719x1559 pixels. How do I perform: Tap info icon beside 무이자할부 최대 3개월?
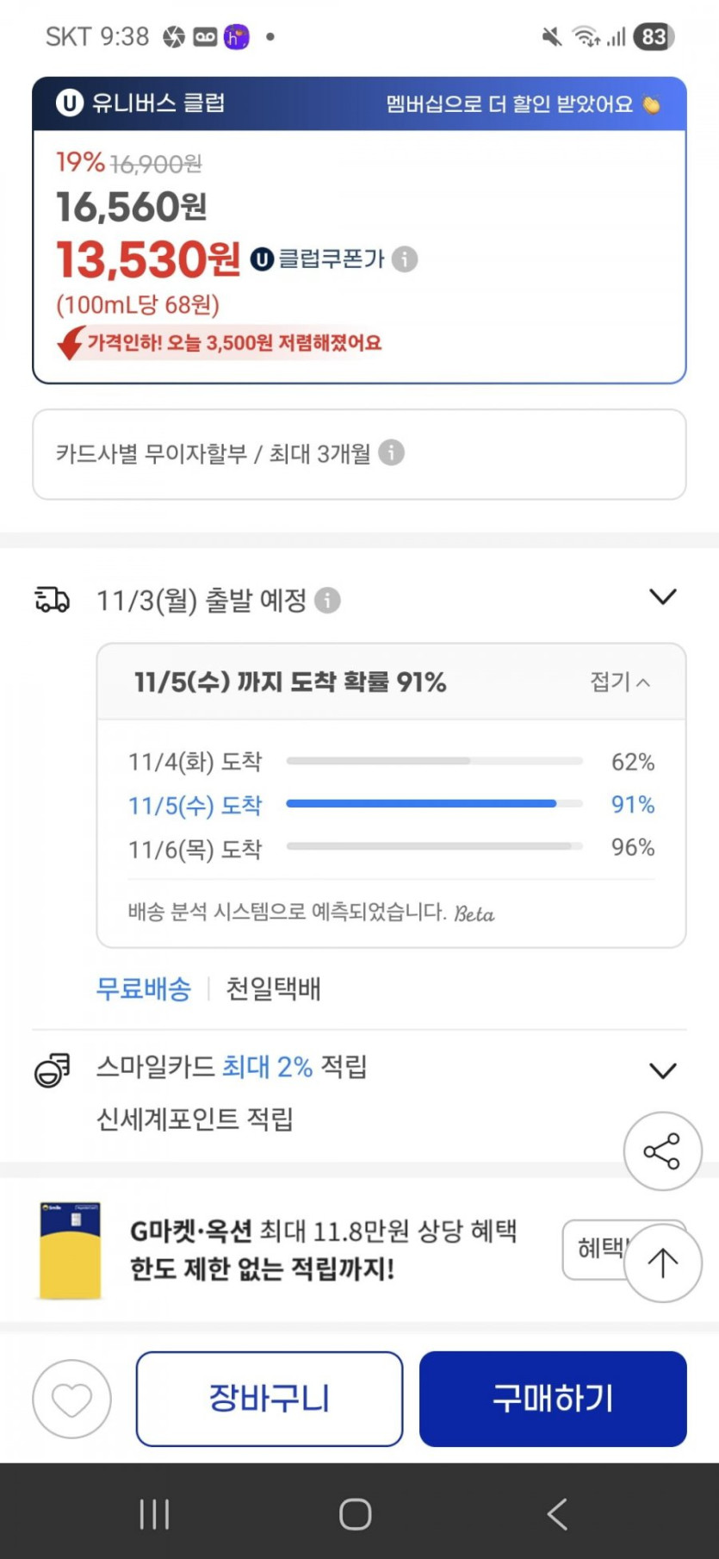[x=391, y=452]
